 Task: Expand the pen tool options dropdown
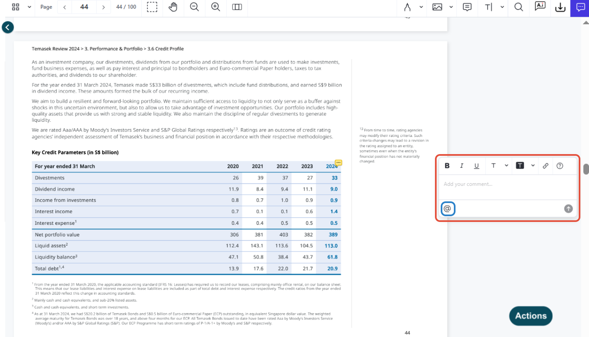point(421,7)
